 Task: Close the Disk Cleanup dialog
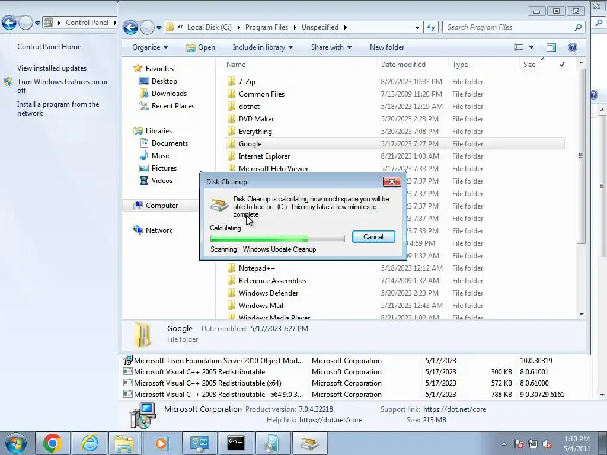392,181
